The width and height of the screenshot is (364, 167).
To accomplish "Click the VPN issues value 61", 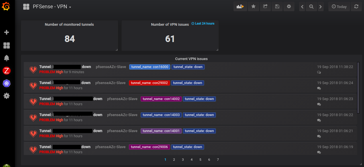I will 170,39.
